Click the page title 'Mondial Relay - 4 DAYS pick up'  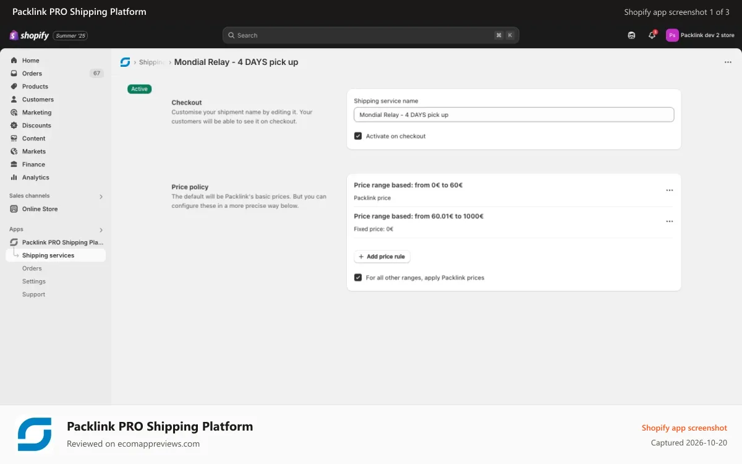pyautogui.click(x=236, y=62)
